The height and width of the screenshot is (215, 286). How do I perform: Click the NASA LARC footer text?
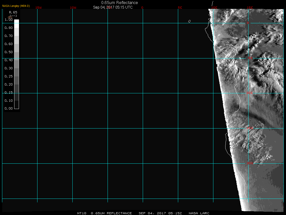pyautogui.click(x=199, y=213)
